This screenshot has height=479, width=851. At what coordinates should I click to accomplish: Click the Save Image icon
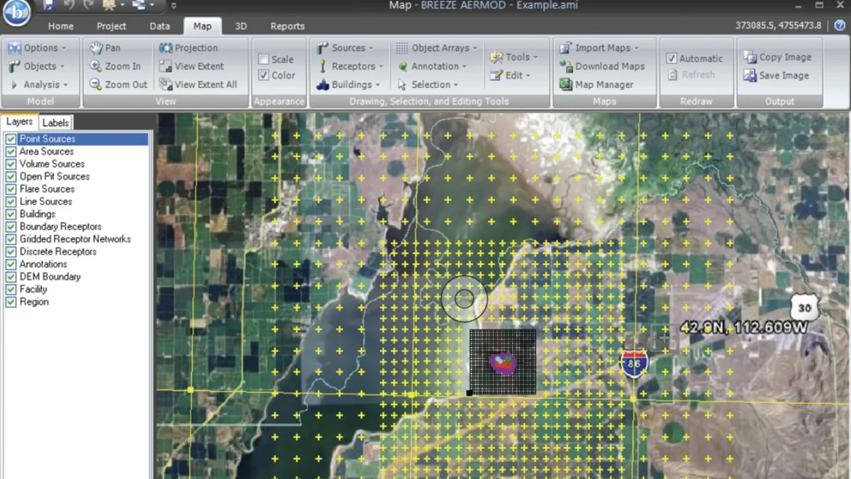[x=750, y=75]
